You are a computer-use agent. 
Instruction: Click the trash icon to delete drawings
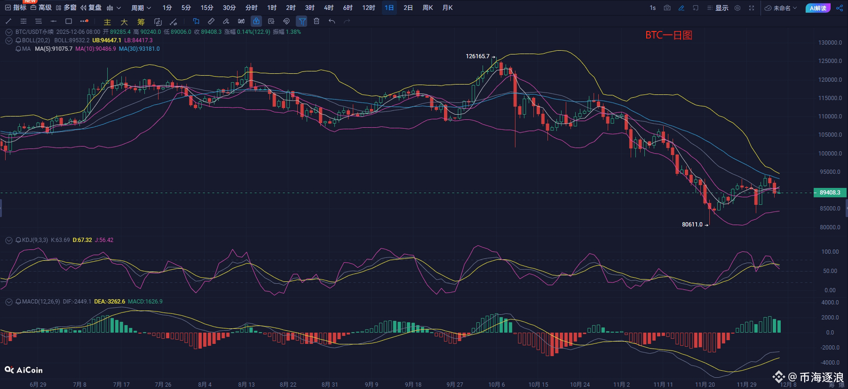click(x=317, y=21)
